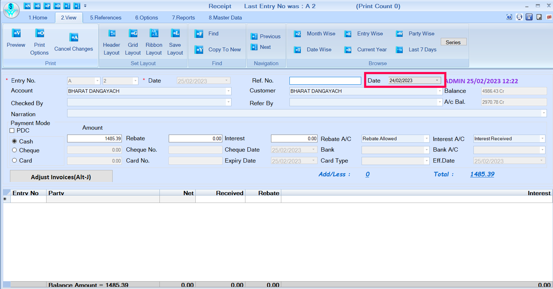Click the blue help question mark icon
Viewport: 553px width, 289px height.
coord(509,17)
